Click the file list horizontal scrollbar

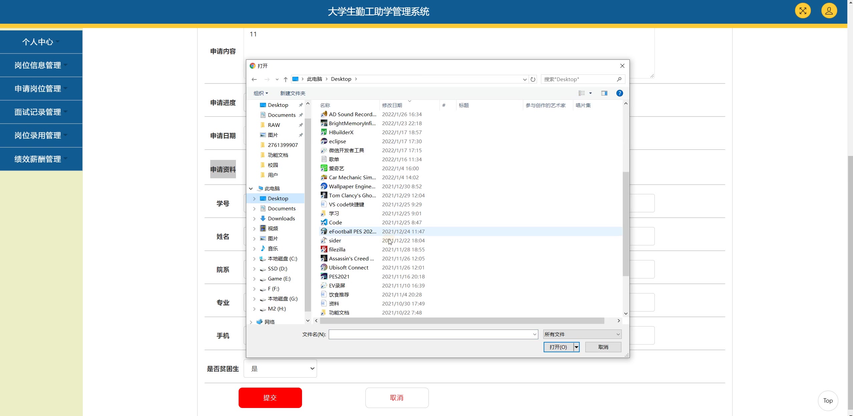coord(462,321)
